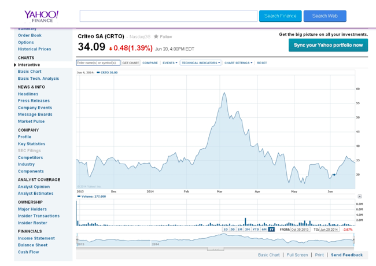The image size is (376, 266).
Task: Open Company Events in the sidebar
Action: (35, 108)
